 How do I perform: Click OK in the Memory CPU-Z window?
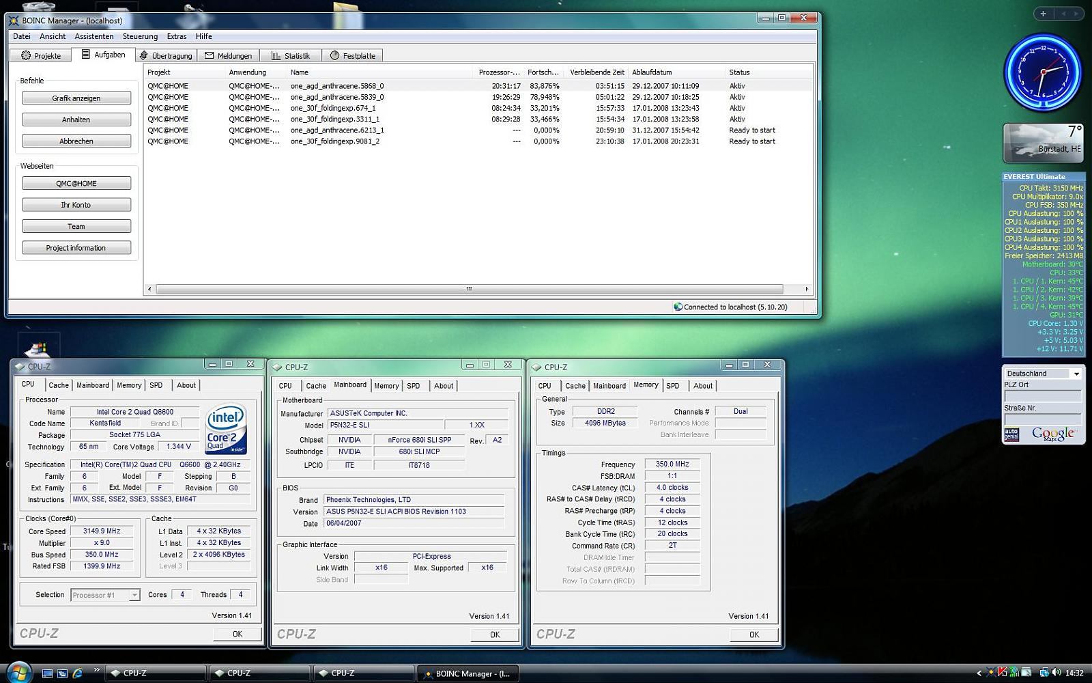click(x=754, y=635)
